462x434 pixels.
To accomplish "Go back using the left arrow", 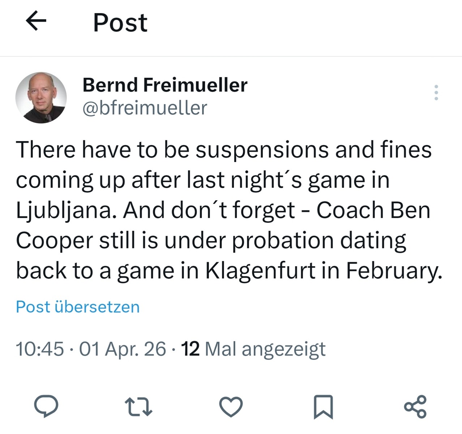I will click(x=36, y=22).
